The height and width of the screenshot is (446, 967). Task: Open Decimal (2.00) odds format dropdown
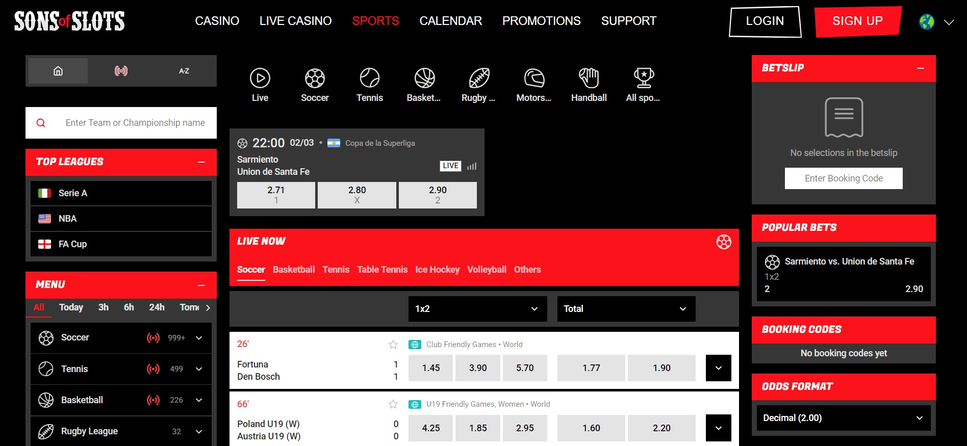pos(844,418)
